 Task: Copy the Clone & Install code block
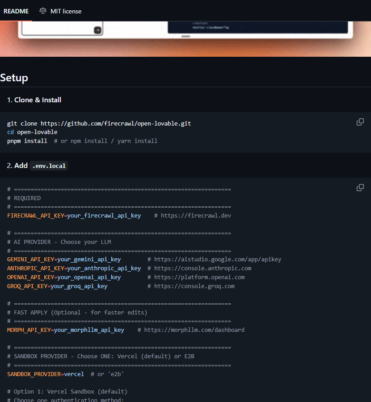(x=360, y=122)
